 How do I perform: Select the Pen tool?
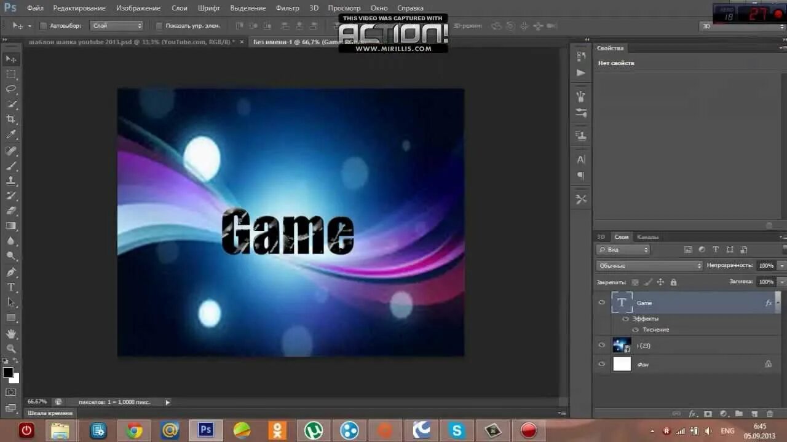click(11, 273)
